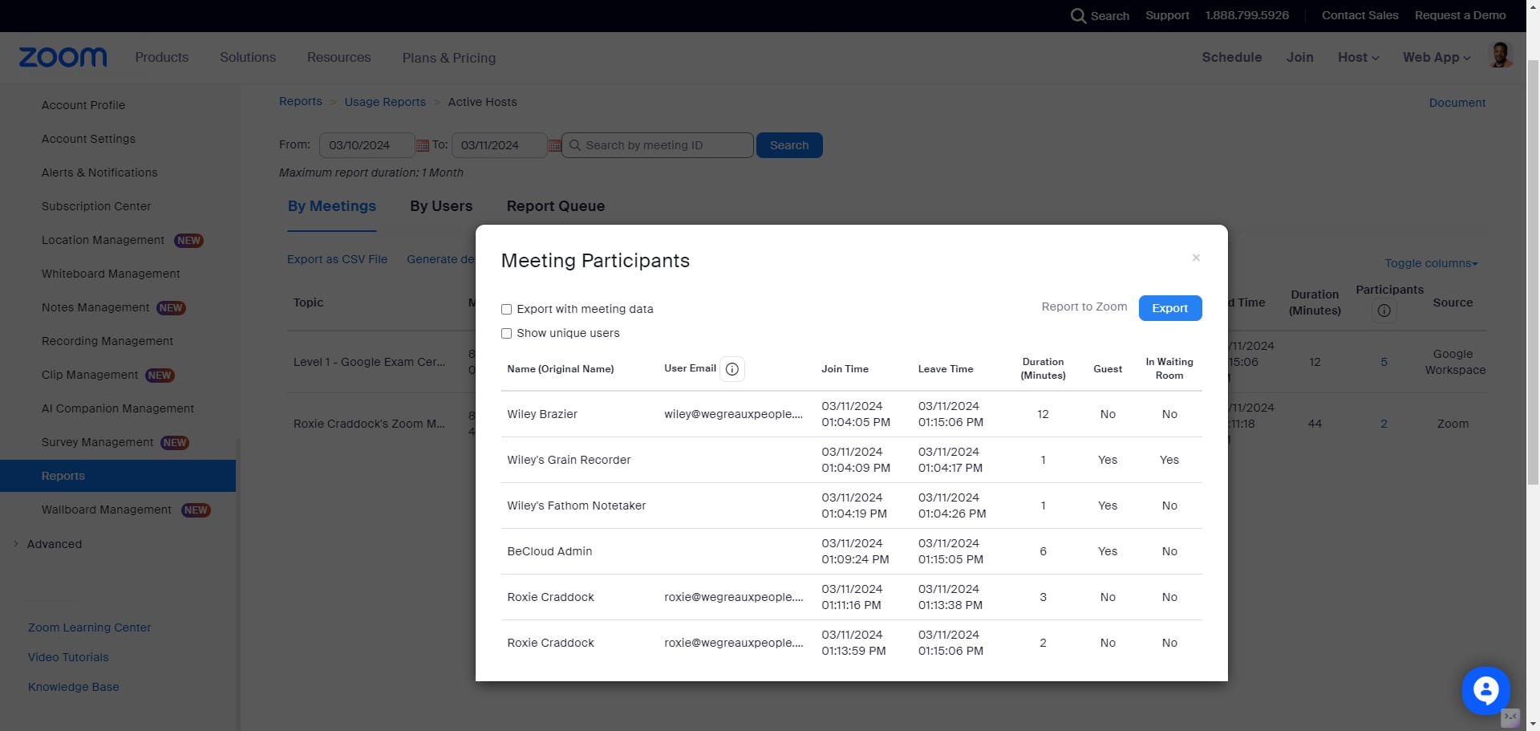
Task: Click the Report to Zoom link
Action: click(x=1084, y=307)
